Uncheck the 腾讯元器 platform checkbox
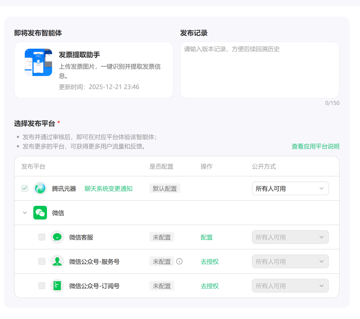This screenshot has height=319, width=360. click(x=25, y=189)
